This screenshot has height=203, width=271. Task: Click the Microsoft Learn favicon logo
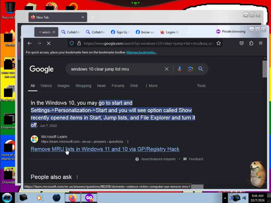(34, 139)
